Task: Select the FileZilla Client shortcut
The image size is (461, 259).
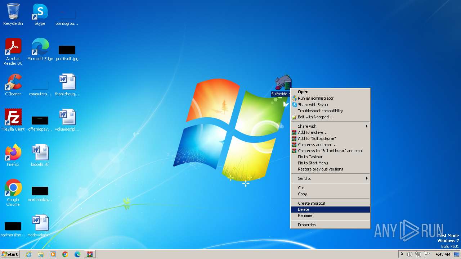Action: (13, 120)
